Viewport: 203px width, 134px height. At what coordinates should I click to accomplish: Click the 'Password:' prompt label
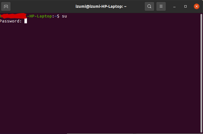11,21
